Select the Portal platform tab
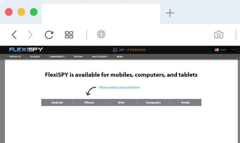This screenshot has width=240, height=143. 185,103
